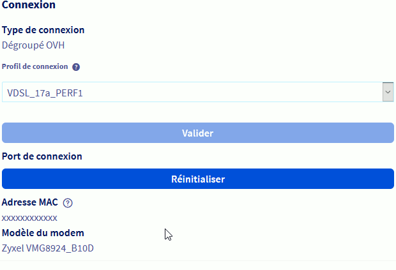Viewport: 396px width, 270px height.
Task: Click the word Réinitialiser on the dark blue button
Action: 197,179
